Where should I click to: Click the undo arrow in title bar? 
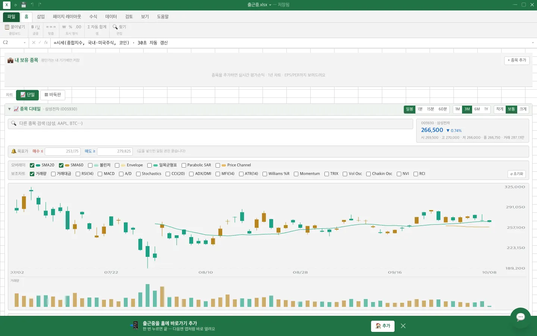[32, 5]
